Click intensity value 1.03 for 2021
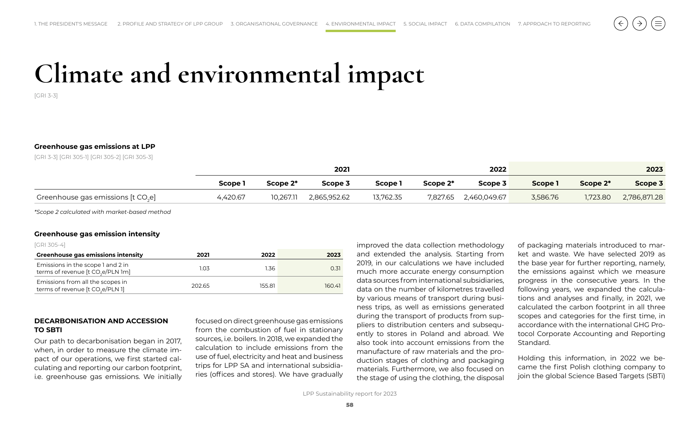 coord(204,268)
